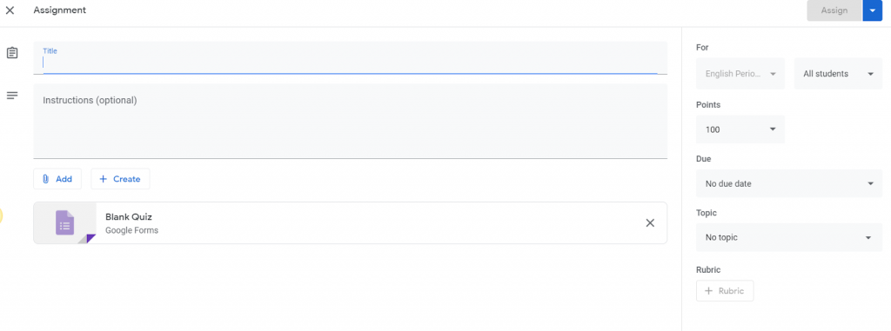Expand the Points 100 dropdown

(x=740, y=129)
